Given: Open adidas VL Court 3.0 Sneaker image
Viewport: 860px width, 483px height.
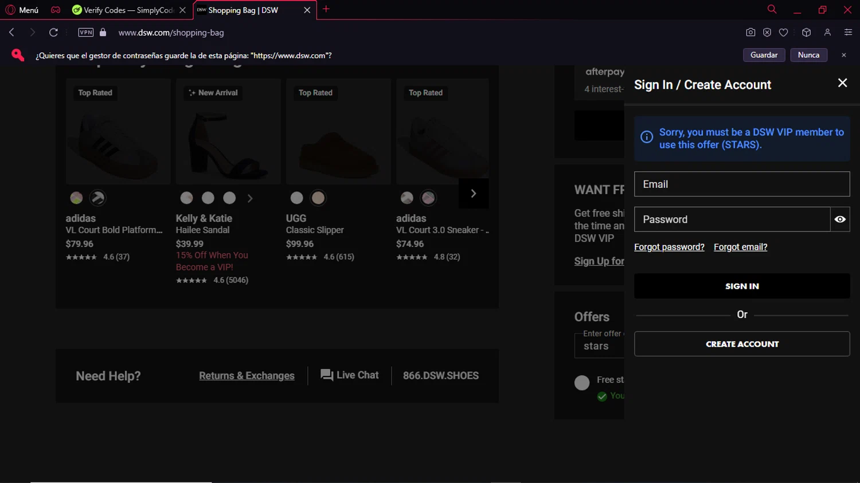Looking at the screenshot, I should pyautogui.click(x=443, y=132).
